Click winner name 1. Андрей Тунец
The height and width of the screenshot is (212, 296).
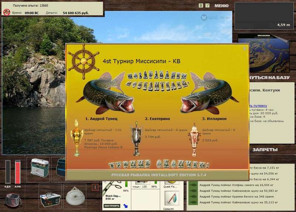[x=101, y=119]
